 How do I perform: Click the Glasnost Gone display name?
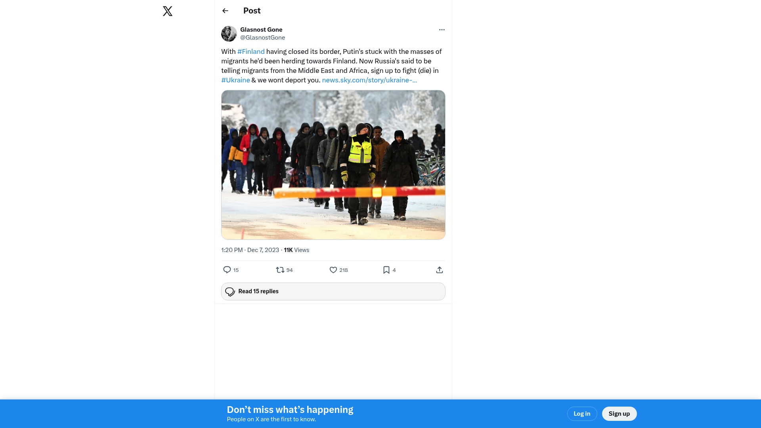point(261,30)
